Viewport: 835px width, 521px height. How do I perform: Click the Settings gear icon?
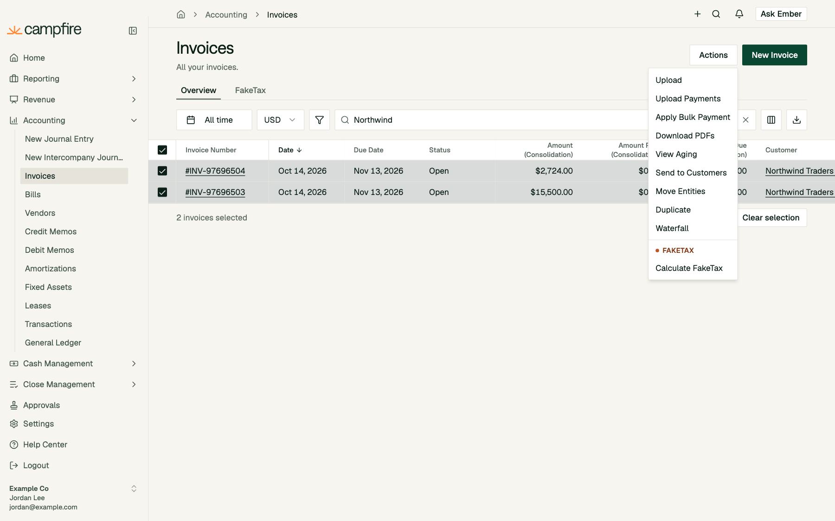(x=14, y=424)
